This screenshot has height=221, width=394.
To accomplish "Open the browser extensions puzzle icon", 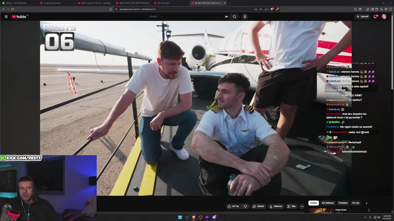I will (x=356, y=9).
